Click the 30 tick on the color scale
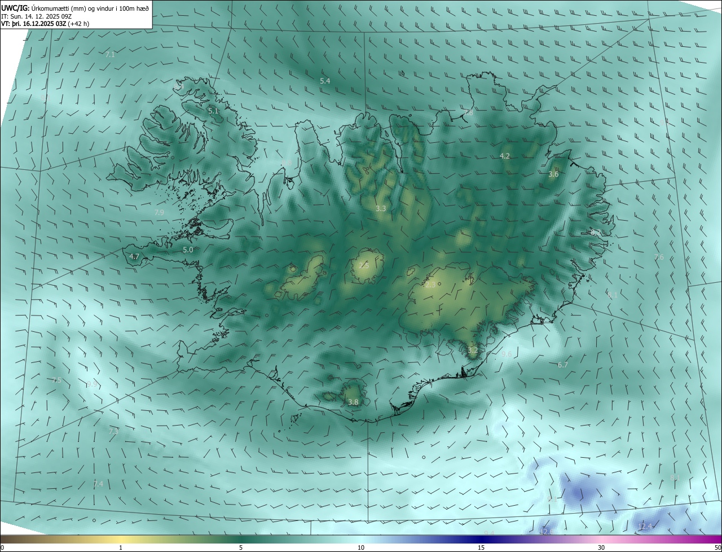This screenshot has height=552, width=722. (601, 547)
